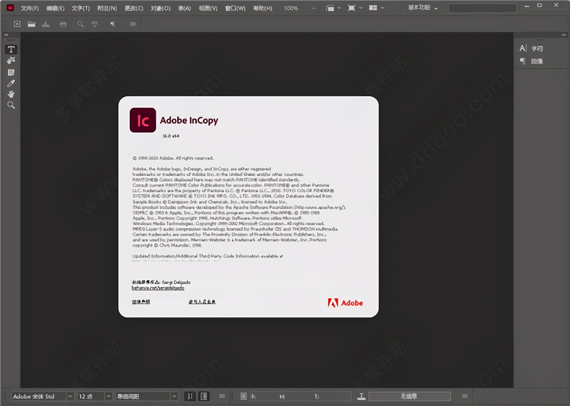Screen dimensions: 570x406
Task: Toggle paragraph styles column icon in bottom bar
Action: point(204,396)
